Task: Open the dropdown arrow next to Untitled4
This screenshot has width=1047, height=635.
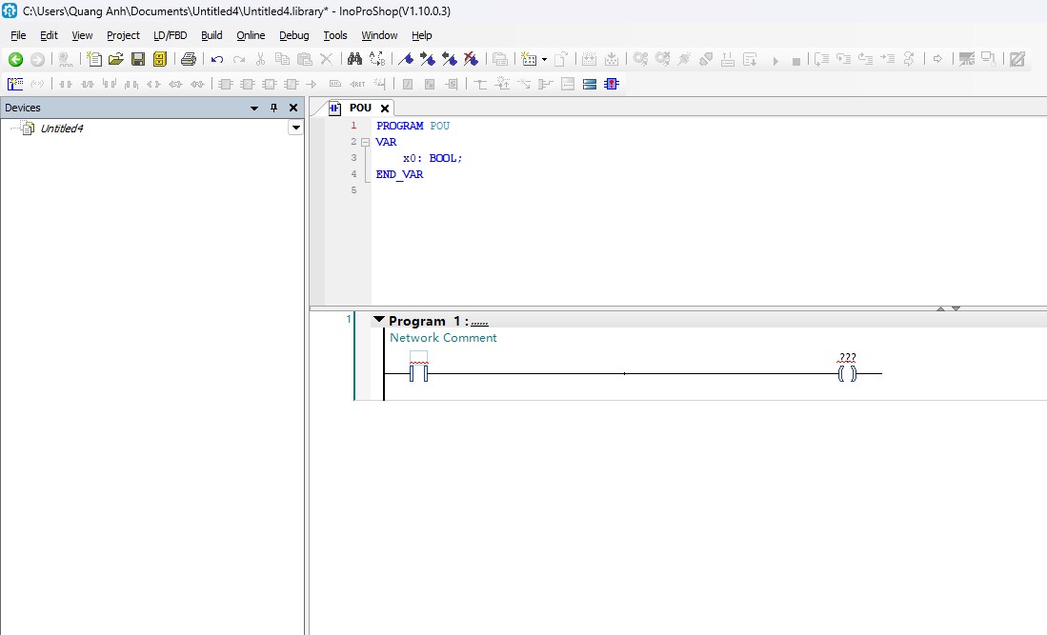Action: tap(295, 128)
